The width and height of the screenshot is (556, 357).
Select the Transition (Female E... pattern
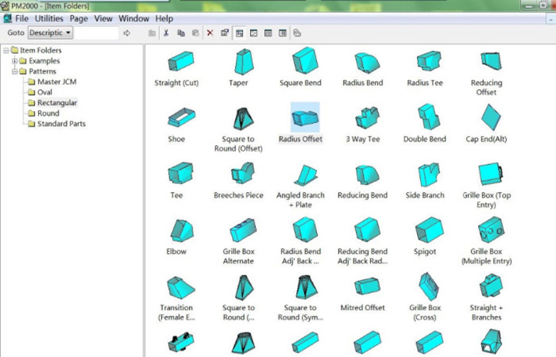(176, 297)
